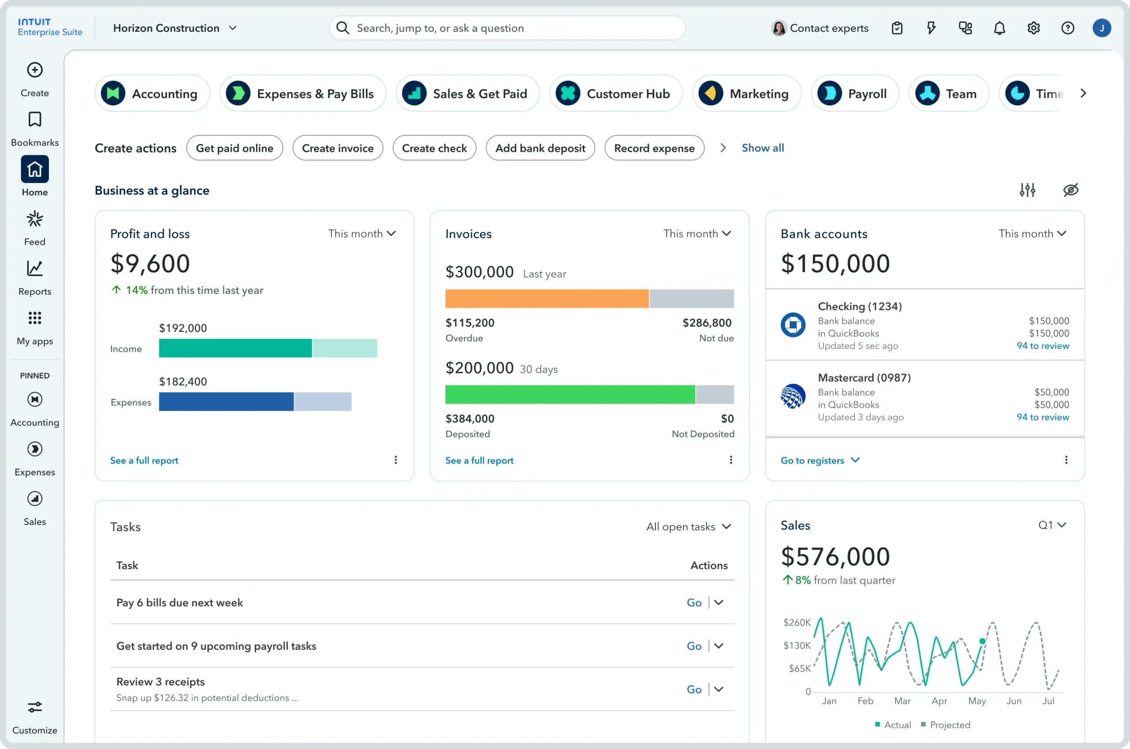Viewport: 1130px width, 749px height.
Task: Click Show all create actions link
Action: (763, 148)
